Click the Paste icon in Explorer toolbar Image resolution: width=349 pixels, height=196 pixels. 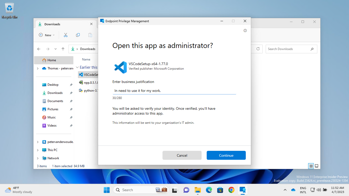90,35
